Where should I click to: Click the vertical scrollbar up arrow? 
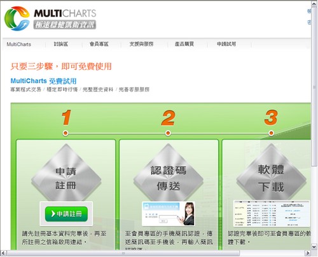tap(314, 4)
